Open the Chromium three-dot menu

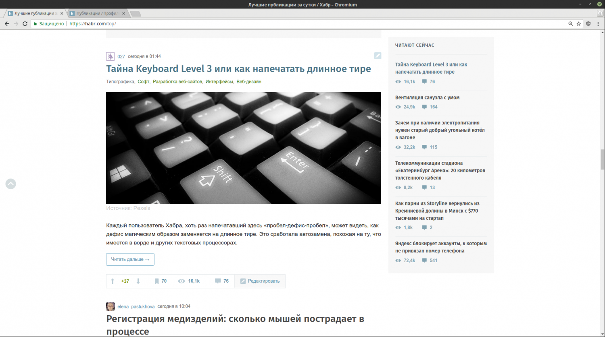(598, 24)
